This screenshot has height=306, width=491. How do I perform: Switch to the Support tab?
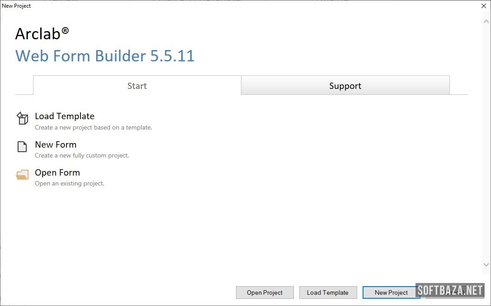click(345, 86)
